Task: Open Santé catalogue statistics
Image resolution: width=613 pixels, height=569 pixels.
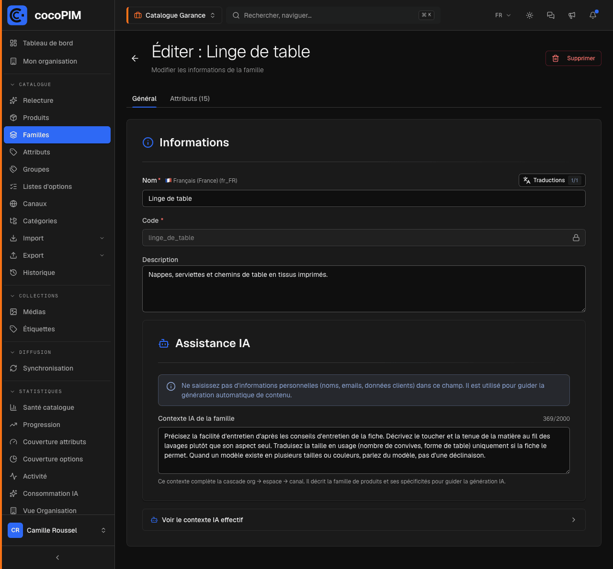Action: click(x=57, y=407)
